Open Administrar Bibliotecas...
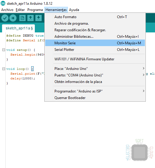Image resolution: width=155 pixels, height=168 pixels. [95, 37]
